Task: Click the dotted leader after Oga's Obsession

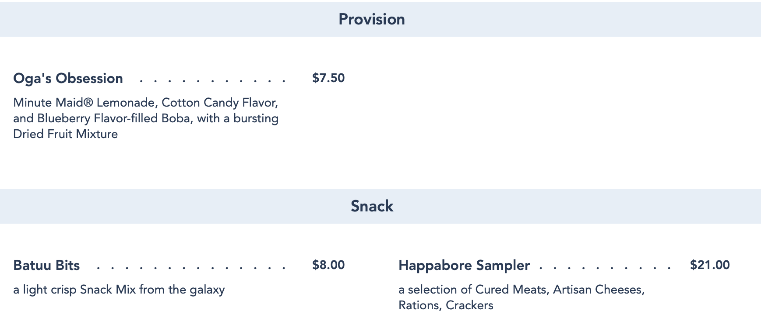Action: click(x=212, y=81)
